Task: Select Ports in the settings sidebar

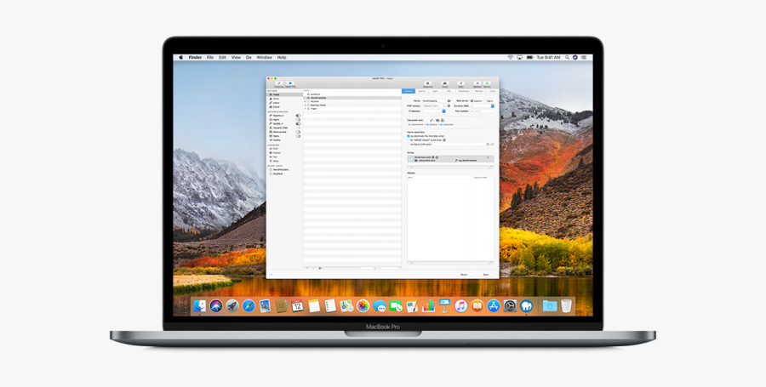Action: pos(284,99)
